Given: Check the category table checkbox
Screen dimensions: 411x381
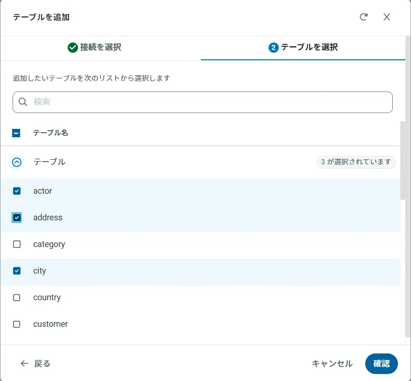Looking at the screenshot, I should click(x=17, y=244).
